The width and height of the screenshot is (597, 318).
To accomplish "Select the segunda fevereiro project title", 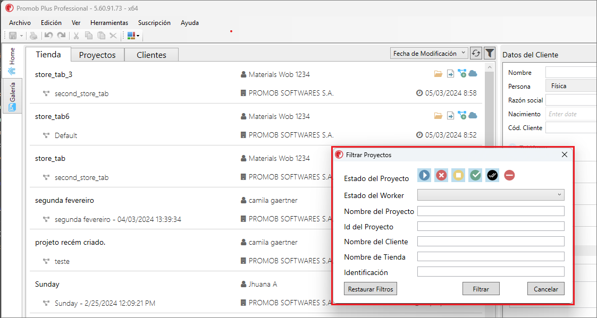I will [64, 200].
